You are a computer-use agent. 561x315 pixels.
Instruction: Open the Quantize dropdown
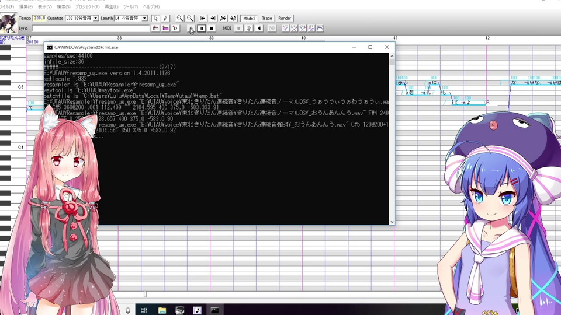click(x=95, y=18)
